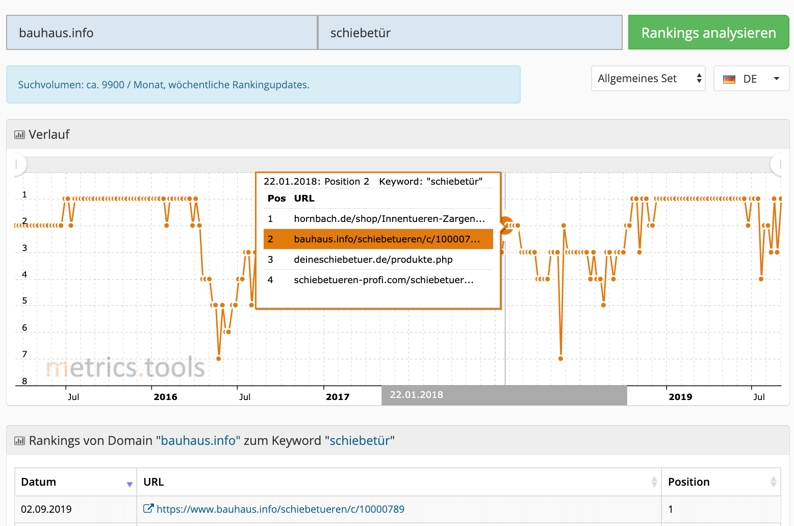The height and width of the screenshot is (526, 794).
Task: Click the domain field containing bauhaus.info
Action: pos(162,33)
